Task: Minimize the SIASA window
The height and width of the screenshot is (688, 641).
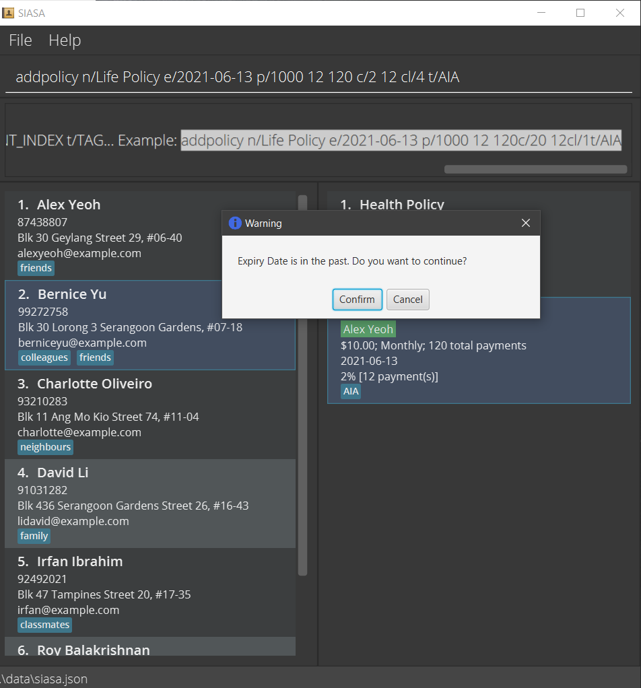Action: coord(541,13)
